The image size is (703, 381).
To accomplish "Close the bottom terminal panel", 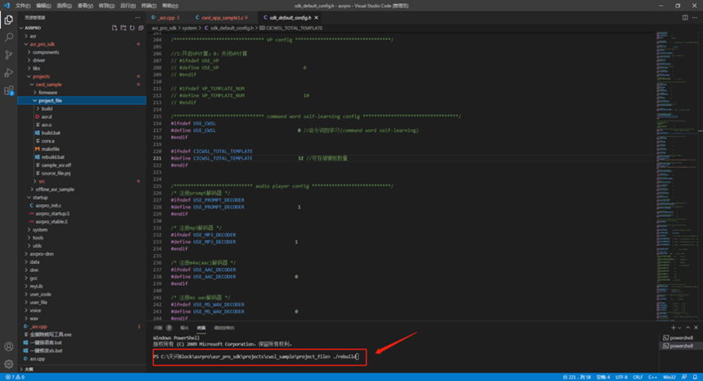I will (x=696, y=328).
